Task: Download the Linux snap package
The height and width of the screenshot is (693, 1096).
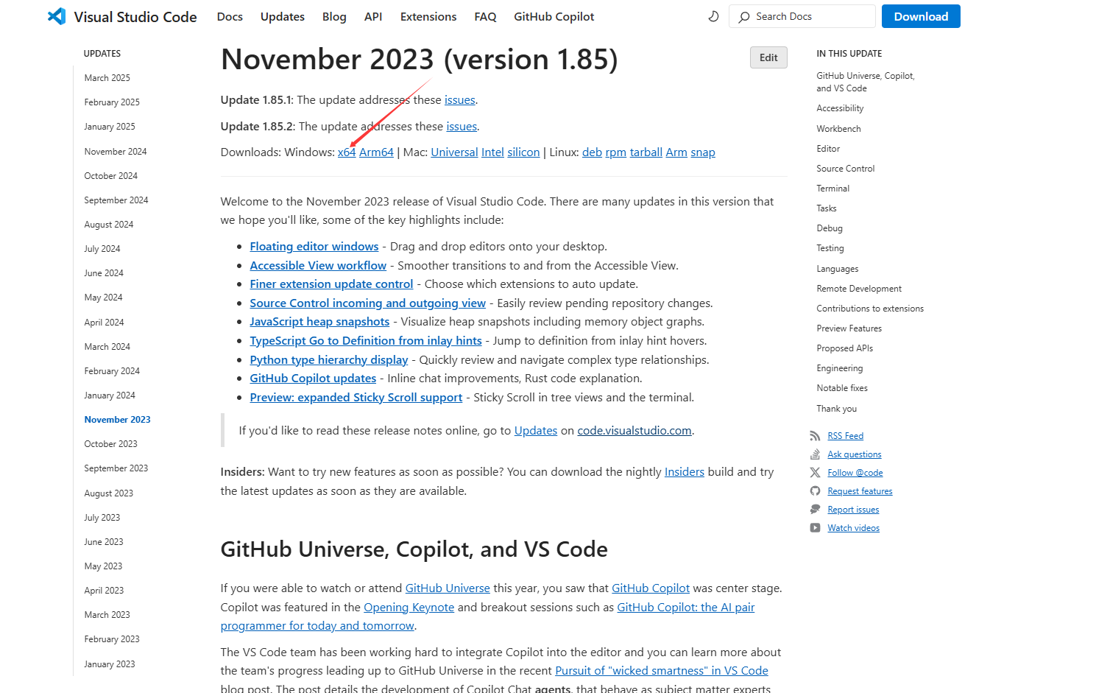Action: coord(703,152)
